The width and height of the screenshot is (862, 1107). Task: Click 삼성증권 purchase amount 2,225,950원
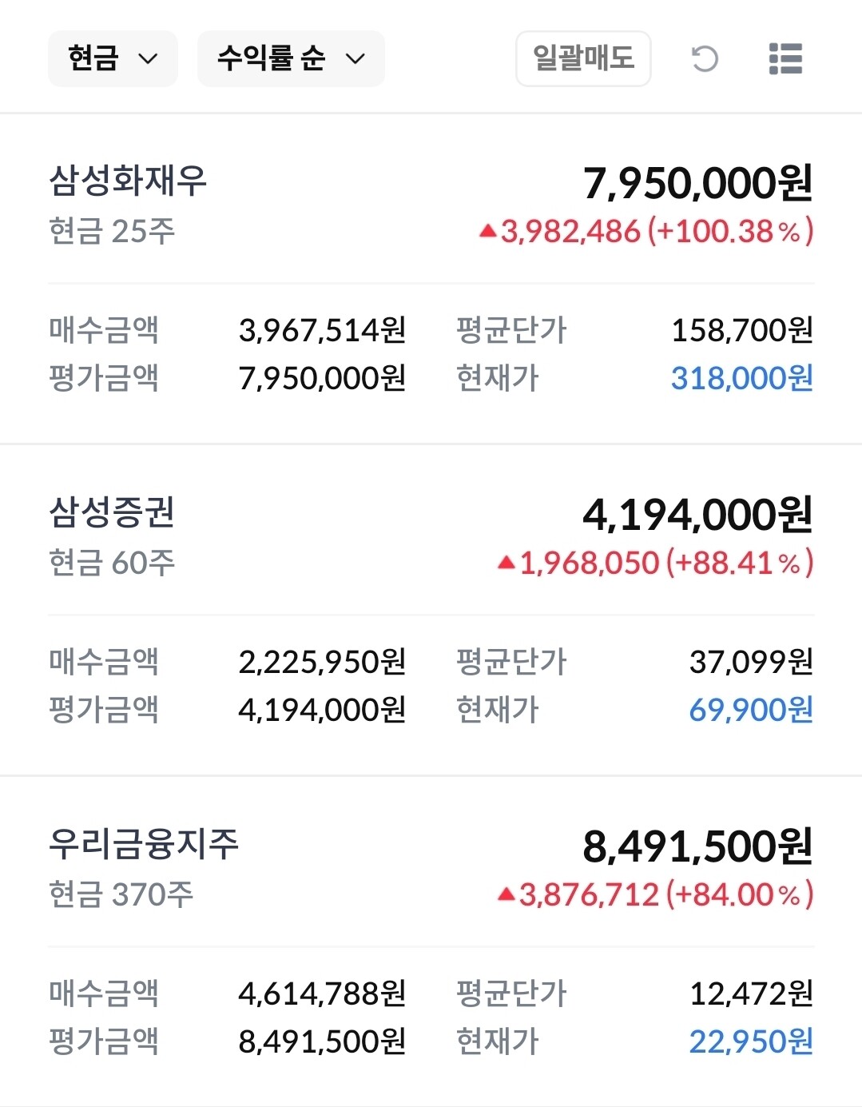[322, 662]
